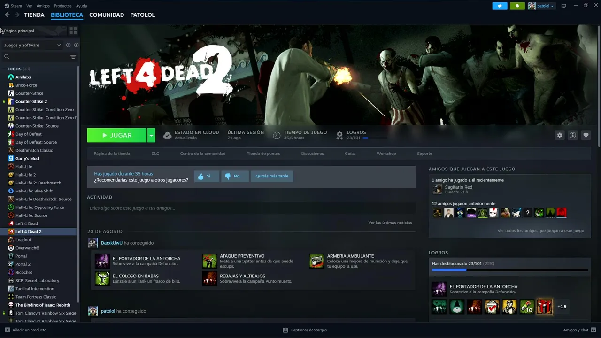Click Armería Ambulante achievement icon
Image resolution: width=601 pixels, height=338 pixels.
(x=316, y=261)
